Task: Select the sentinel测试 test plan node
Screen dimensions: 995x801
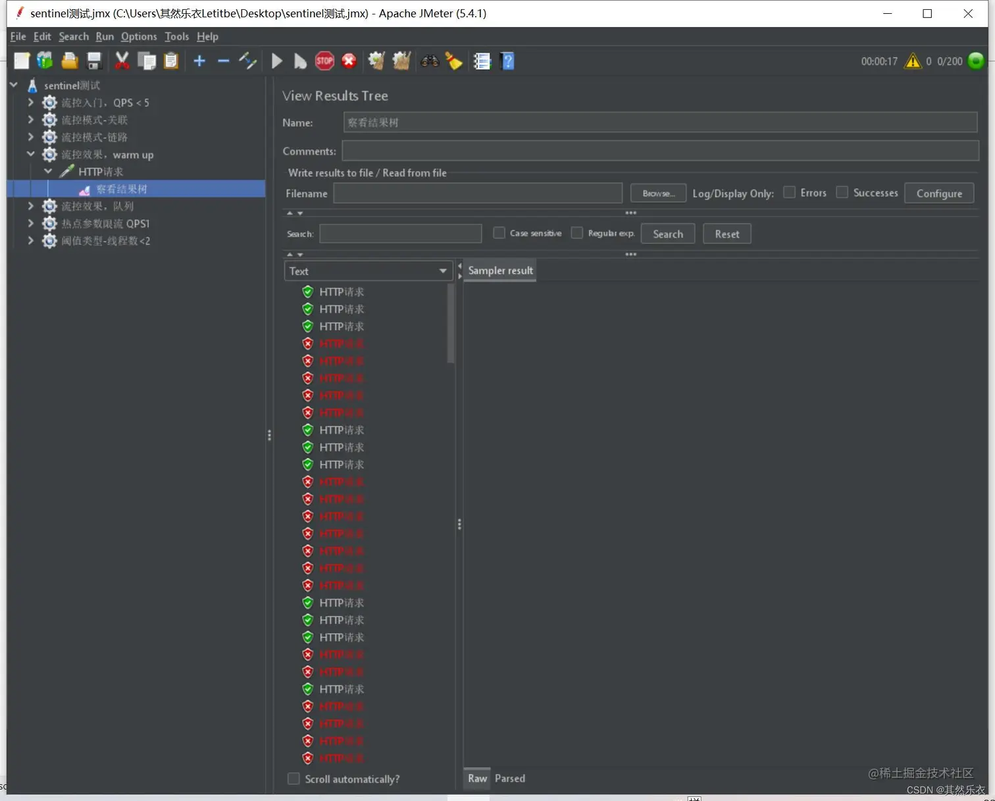Action: (x=72, y=86)
